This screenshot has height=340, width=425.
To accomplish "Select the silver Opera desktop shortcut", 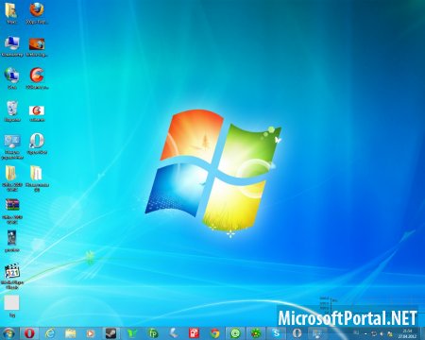I will click(x=37, y=144).
